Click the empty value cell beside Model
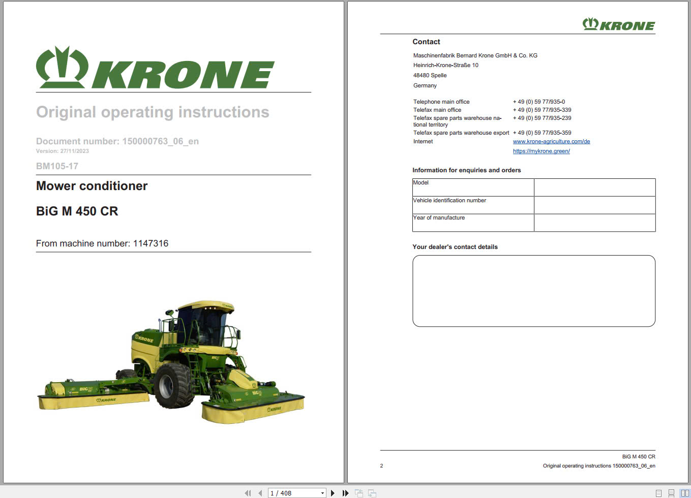This screenshot has height=498, width=691. (x=595, y=188)
